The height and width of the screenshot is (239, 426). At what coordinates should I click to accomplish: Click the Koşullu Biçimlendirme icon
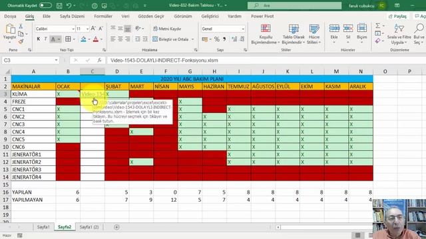[x=266, y=29]
